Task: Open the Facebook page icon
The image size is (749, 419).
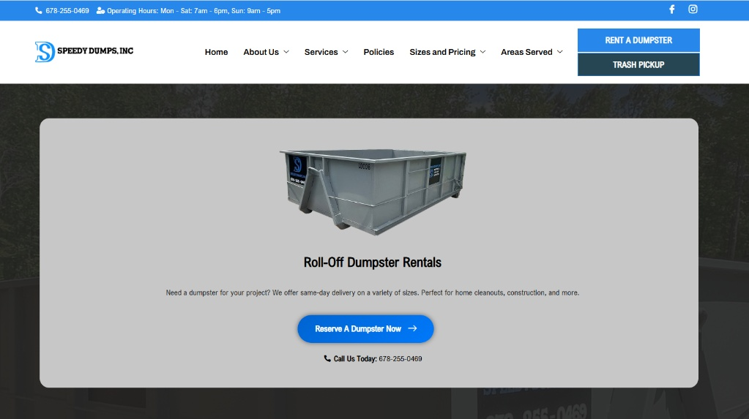Action: [671, 9]
